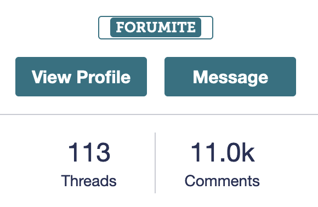Click the Message button
The height and width of the screenshot is (207, 318).
[230, 77]
